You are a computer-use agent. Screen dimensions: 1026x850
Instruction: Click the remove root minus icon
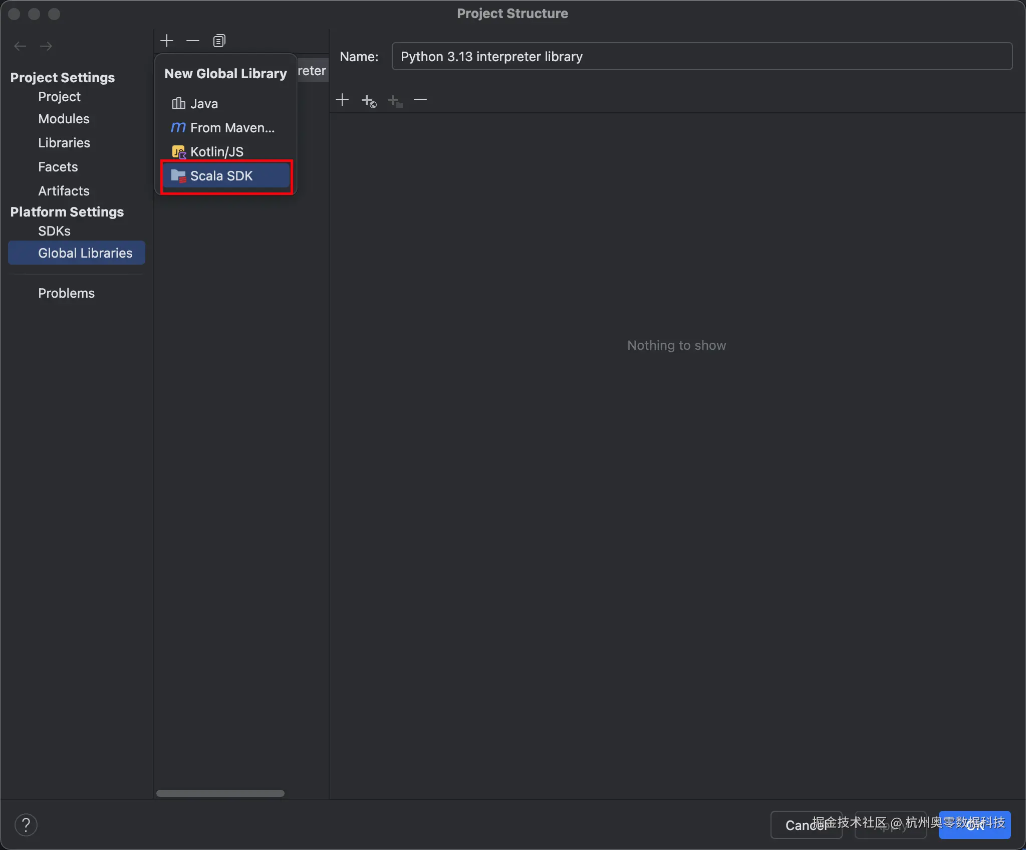pos(420,100)
